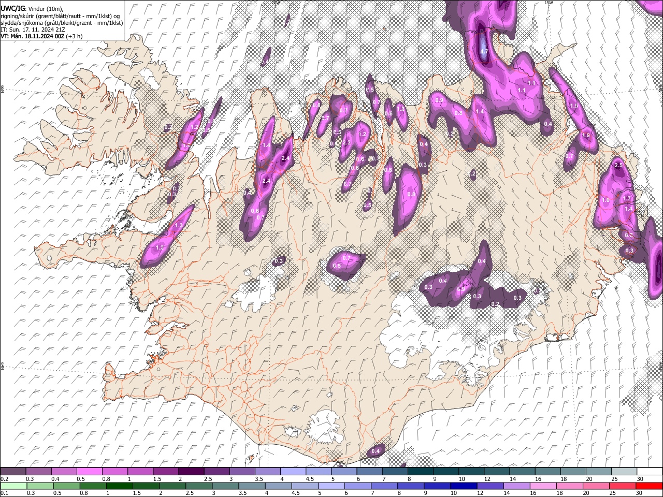Select the pale green 0.1 rain legend swatch
663x497 pixels.
[x=13, y=486]
